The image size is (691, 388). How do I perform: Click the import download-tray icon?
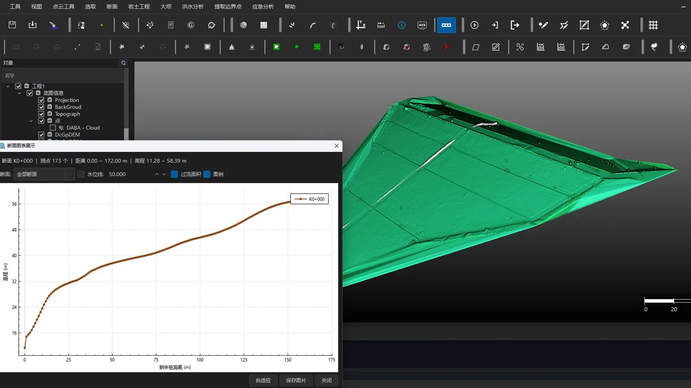(x=32, y=25)
